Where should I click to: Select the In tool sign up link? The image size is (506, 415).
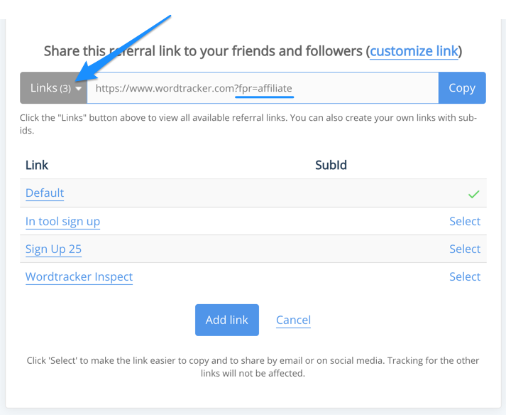click(x=465, y=222)
